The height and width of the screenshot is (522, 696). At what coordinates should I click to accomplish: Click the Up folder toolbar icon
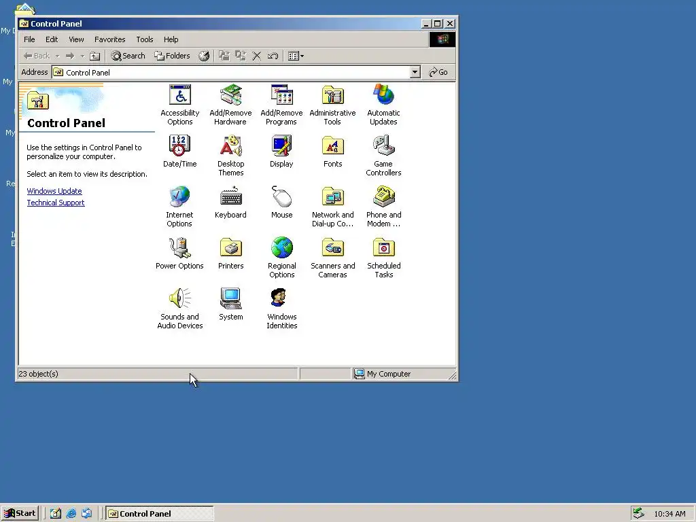(95, 56)
